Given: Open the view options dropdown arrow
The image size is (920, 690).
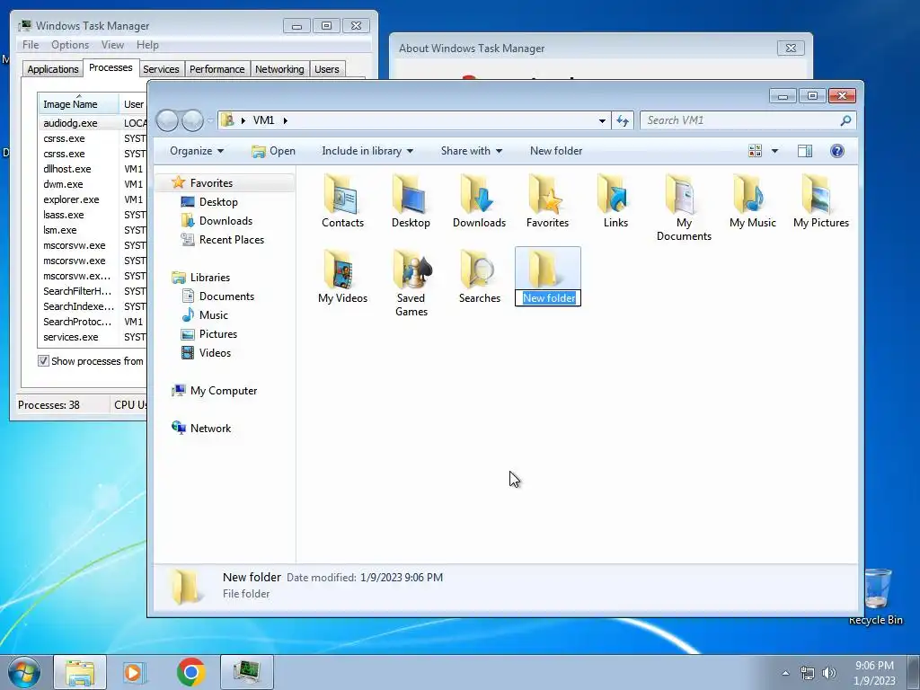Looking at the screenshot, I should point(774,151).
